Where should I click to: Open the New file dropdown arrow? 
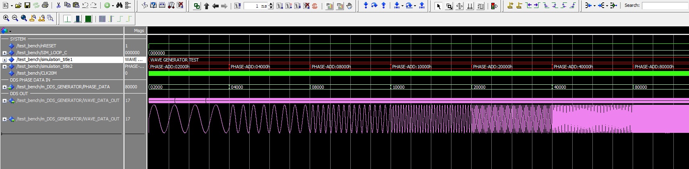[x=12, y=6]
